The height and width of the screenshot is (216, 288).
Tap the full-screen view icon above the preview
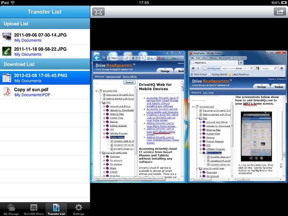click(98, 12)
